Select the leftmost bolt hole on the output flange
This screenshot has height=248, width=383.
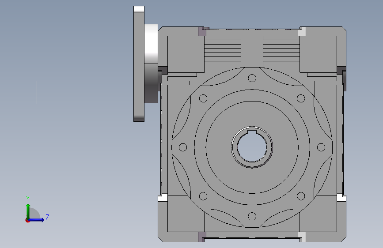click(x=183, y=147)
